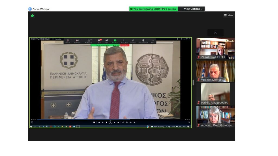278x156 pixels.
Task: Click the red Stop Share button
Action: click(124, 45)
